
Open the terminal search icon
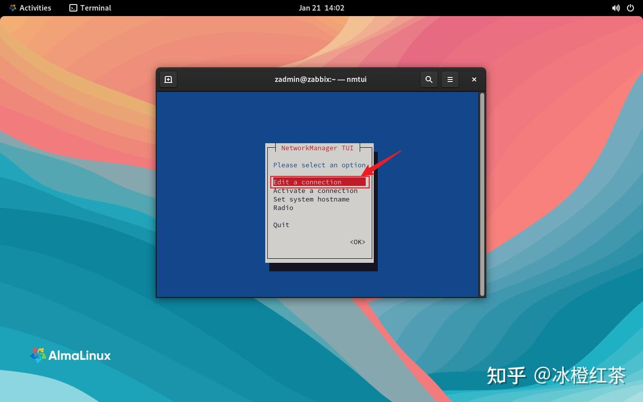[x=428, y=79]
